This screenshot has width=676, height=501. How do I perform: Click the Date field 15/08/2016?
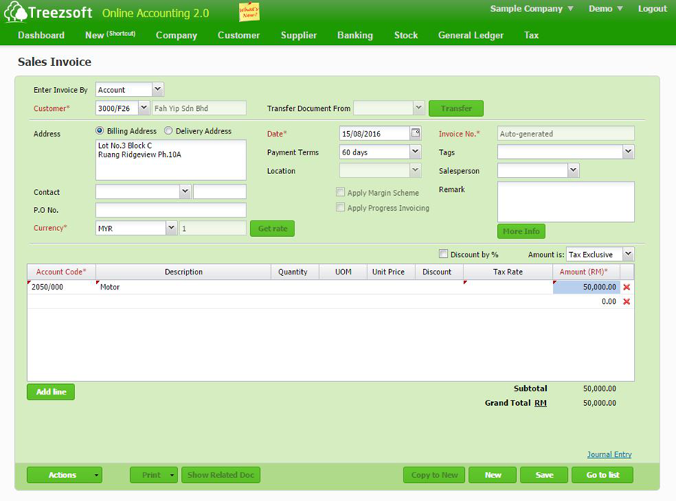[x=374, y=133]
